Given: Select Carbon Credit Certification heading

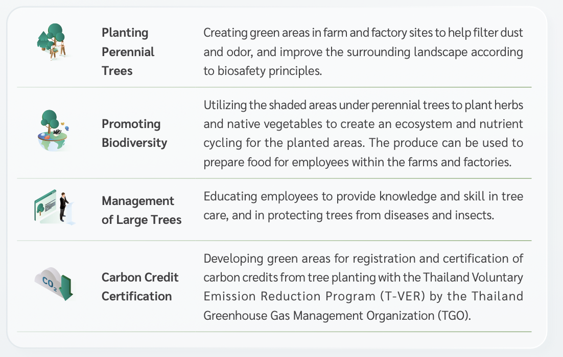Looking at the screenshot, I should (140, 287).
